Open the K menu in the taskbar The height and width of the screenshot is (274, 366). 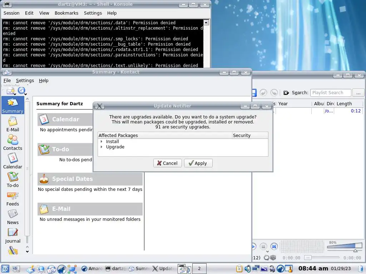click(5, 269)
